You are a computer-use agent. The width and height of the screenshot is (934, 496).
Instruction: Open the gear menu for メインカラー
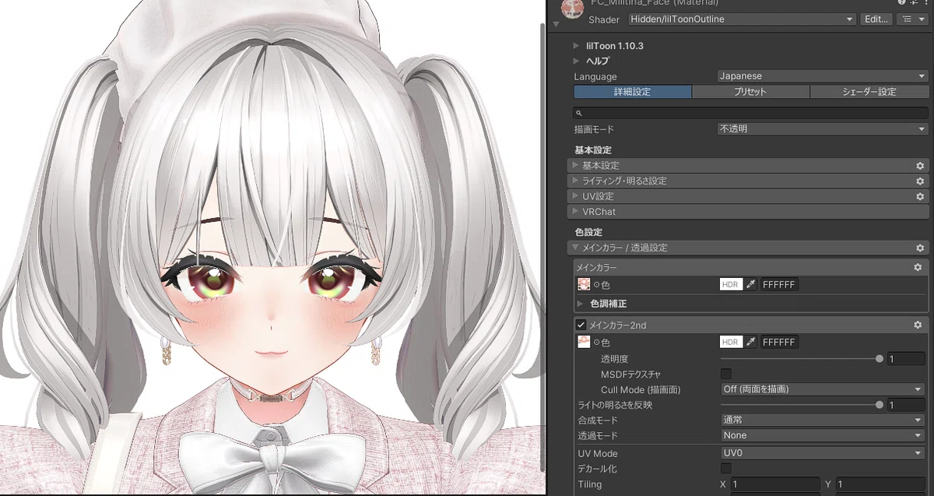(x=918, y=267)
